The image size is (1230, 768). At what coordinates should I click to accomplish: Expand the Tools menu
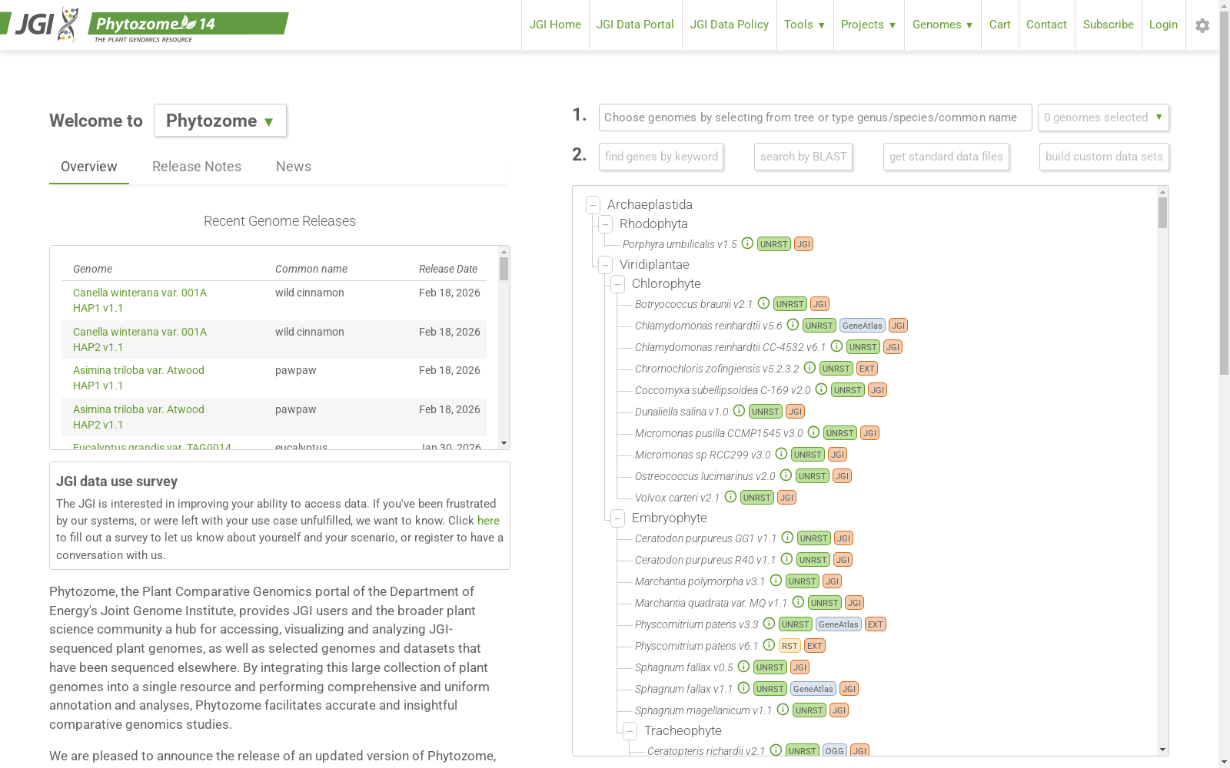[x=805, y=25]
